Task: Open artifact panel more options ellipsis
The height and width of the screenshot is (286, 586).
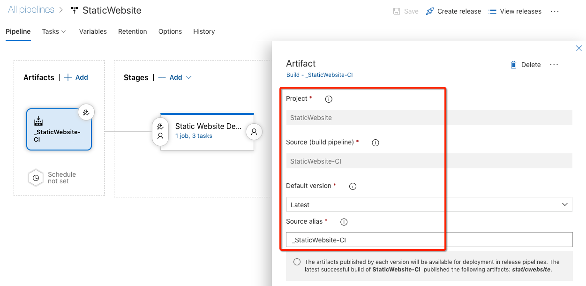Action: tap(554, 65)
